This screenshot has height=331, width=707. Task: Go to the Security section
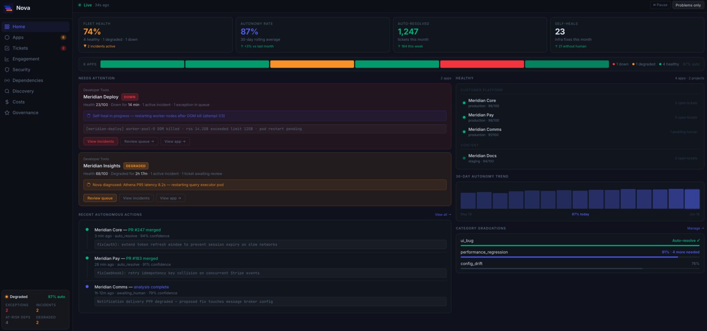(x=35, y=70)
